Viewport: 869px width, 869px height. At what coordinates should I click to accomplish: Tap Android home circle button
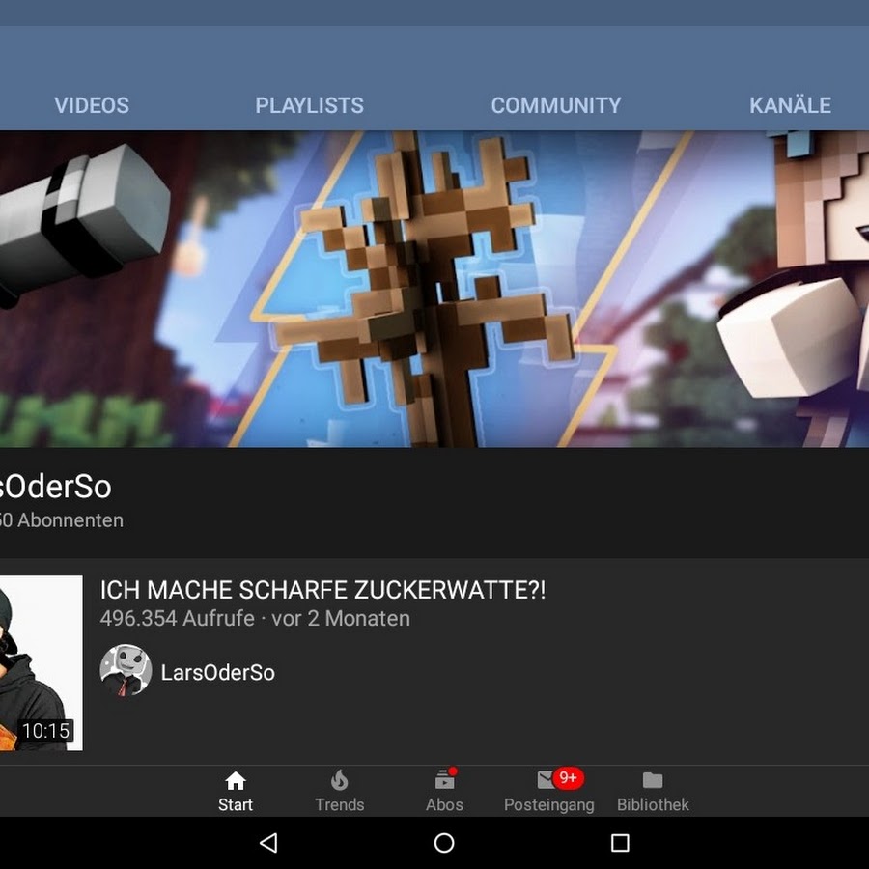[444, 843]
